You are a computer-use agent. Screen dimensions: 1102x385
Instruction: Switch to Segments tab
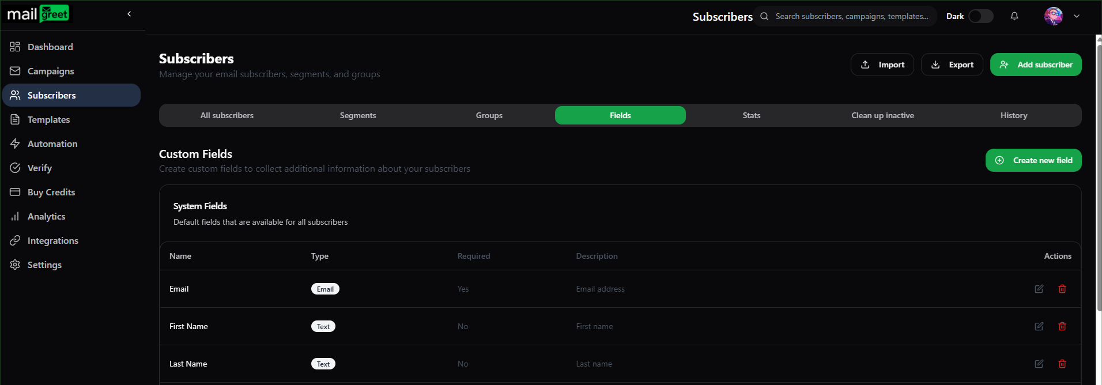pyautogui.click(x=358, y=115)
